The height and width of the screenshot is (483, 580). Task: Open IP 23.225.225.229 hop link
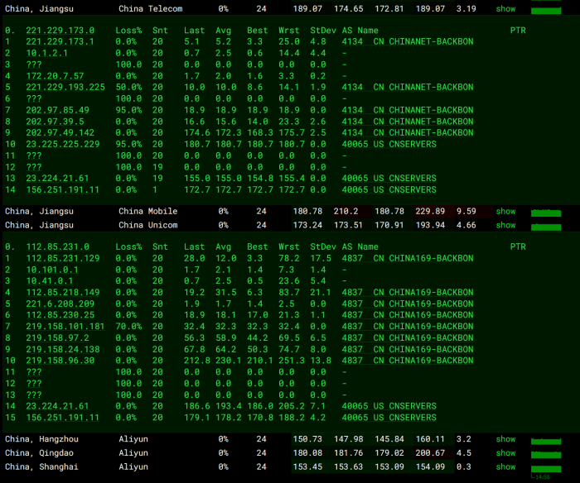click(63, 144)
